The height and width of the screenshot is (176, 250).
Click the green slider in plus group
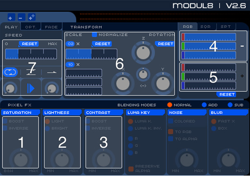click(209, 76)
